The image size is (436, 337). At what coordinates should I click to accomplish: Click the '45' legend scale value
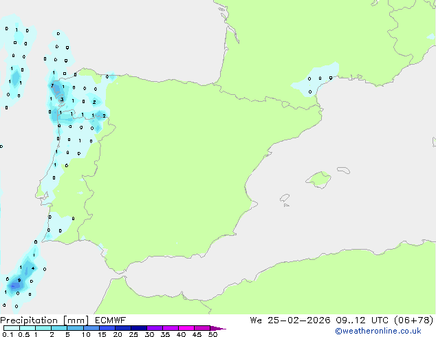coord(197,334)
